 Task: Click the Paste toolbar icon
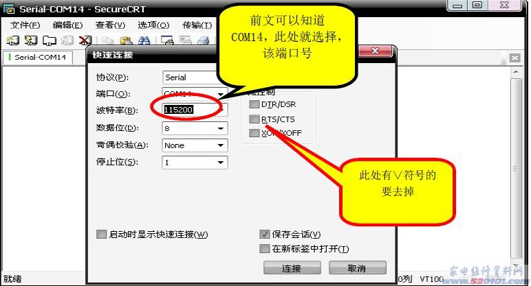click(126, 40)
